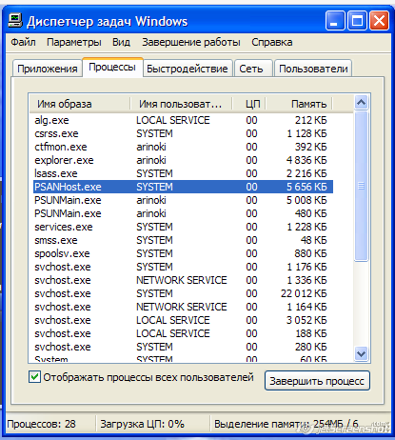Switch to the Пользователи tab
Screen dimensions: 395x440
(313, 69)
